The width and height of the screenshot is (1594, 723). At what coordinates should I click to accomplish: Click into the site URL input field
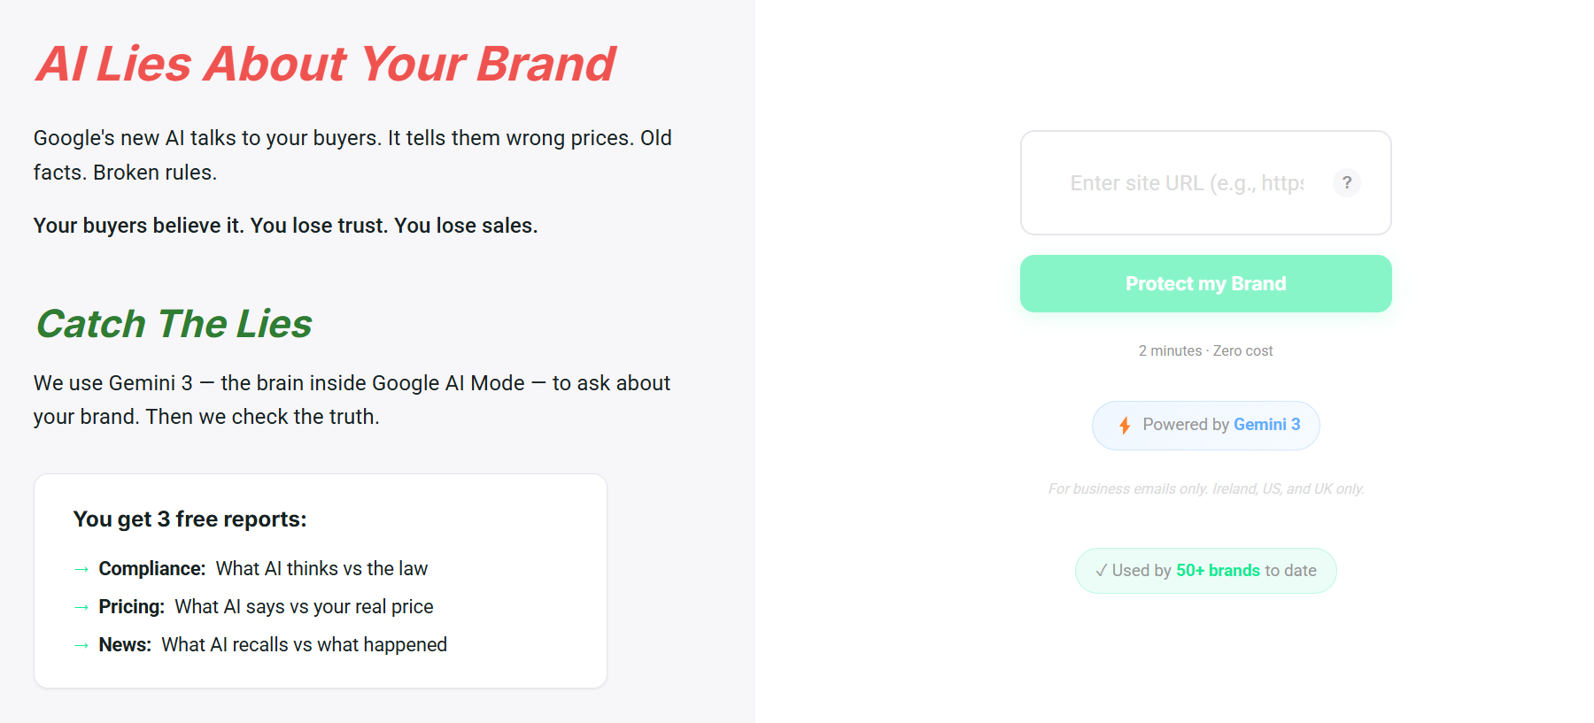point(1186,183)
